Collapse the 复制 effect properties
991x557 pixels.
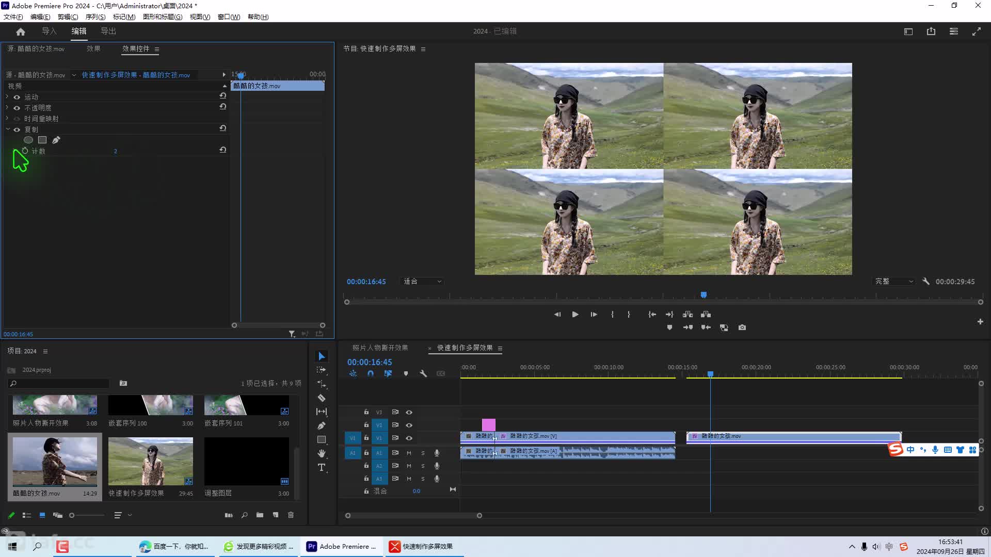point(7,129)
